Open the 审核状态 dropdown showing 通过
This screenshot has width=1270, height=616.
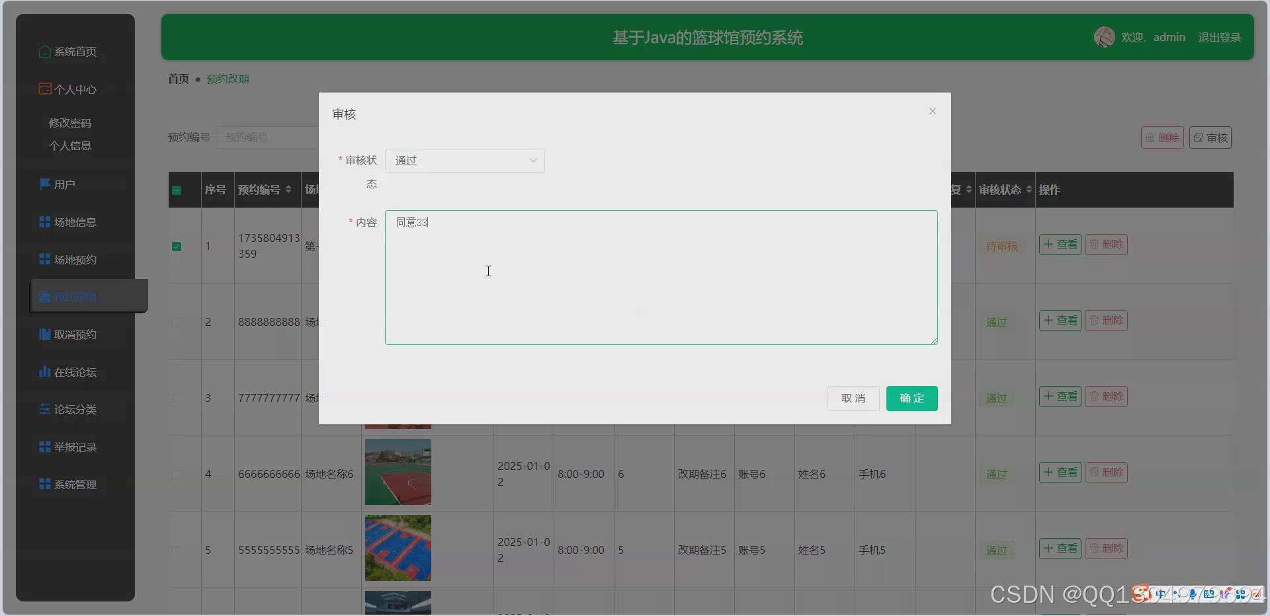pos(464,160)
